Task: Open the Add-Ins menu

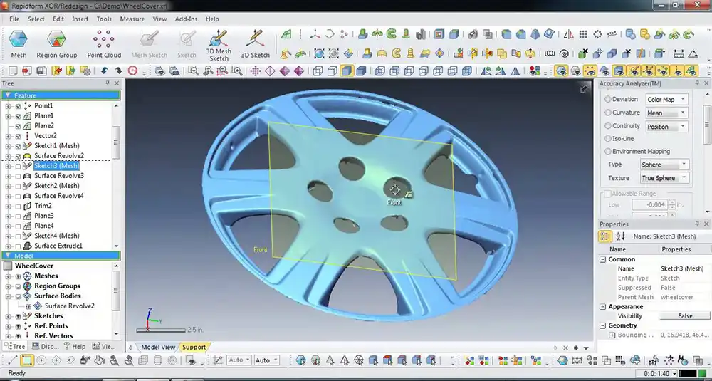Action: [186, 19]
